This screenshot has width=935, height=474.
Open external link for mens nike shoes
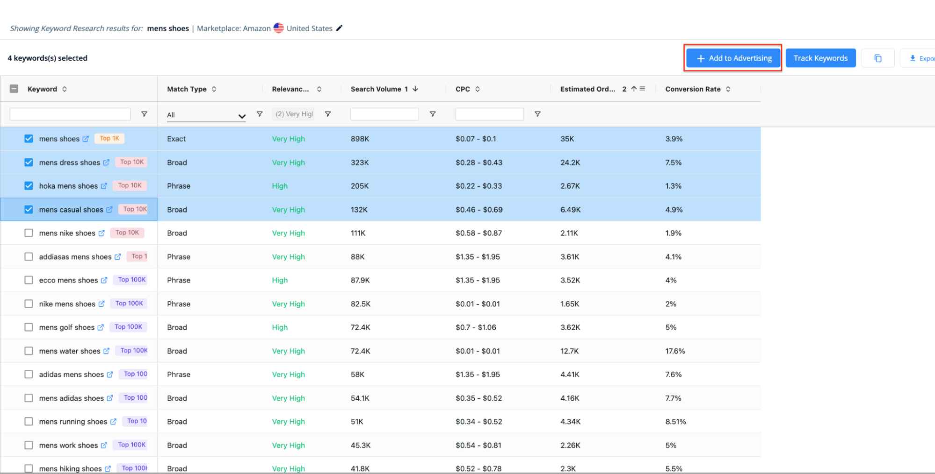pyautogui.click(x=101, y=233)
